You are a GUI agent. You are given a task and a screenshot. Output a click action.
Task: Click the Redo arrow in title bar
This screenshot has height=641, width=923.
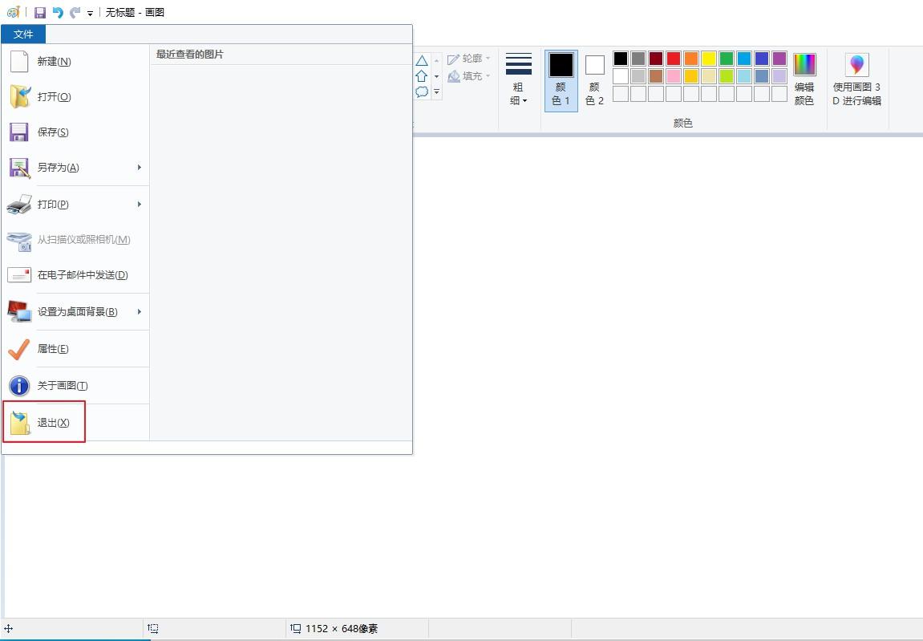[x=75, y=12]
